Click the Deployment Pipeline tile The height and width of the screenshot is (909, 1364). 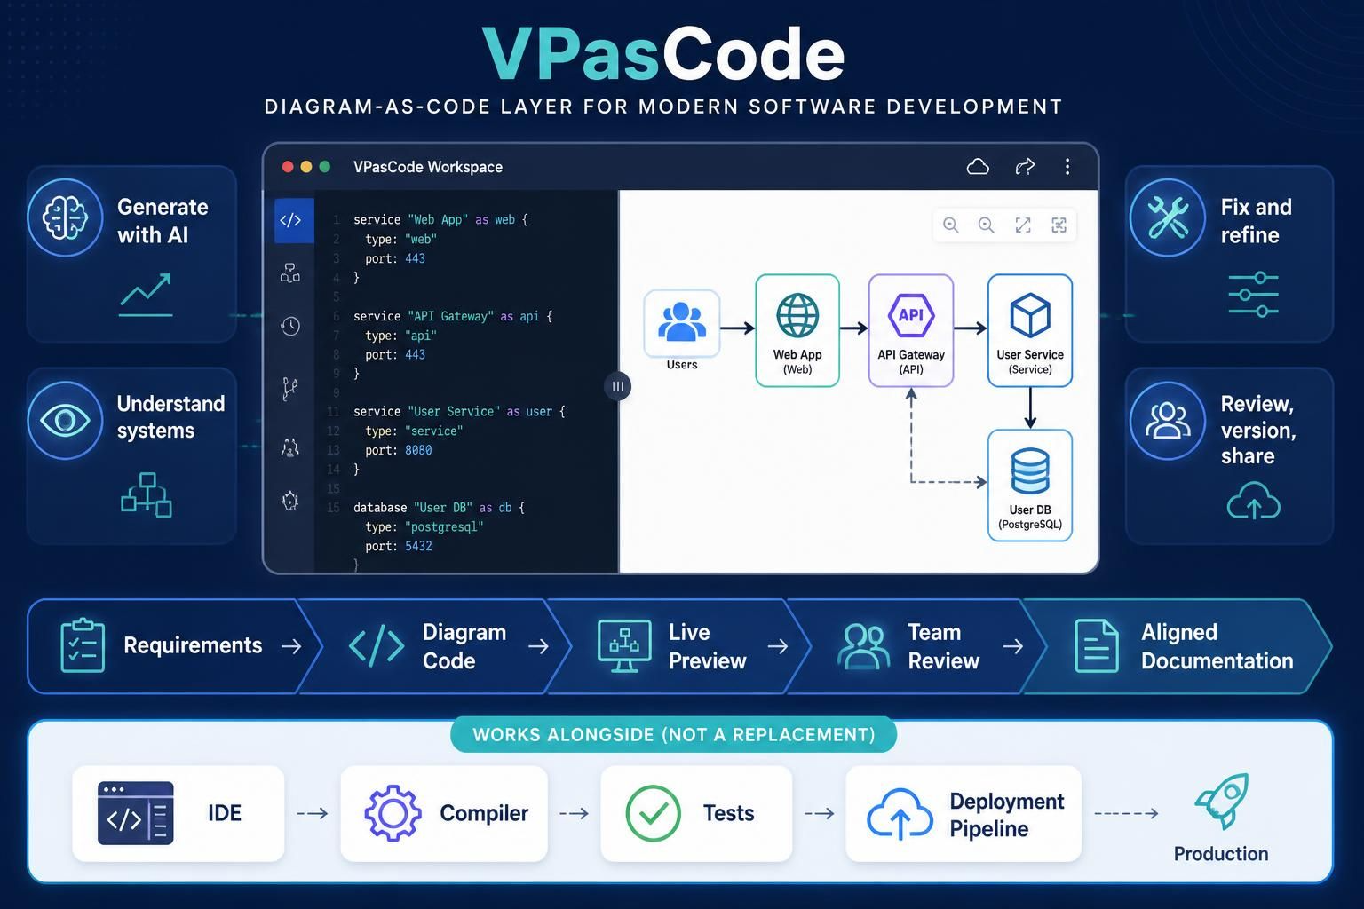pos(964,814)
